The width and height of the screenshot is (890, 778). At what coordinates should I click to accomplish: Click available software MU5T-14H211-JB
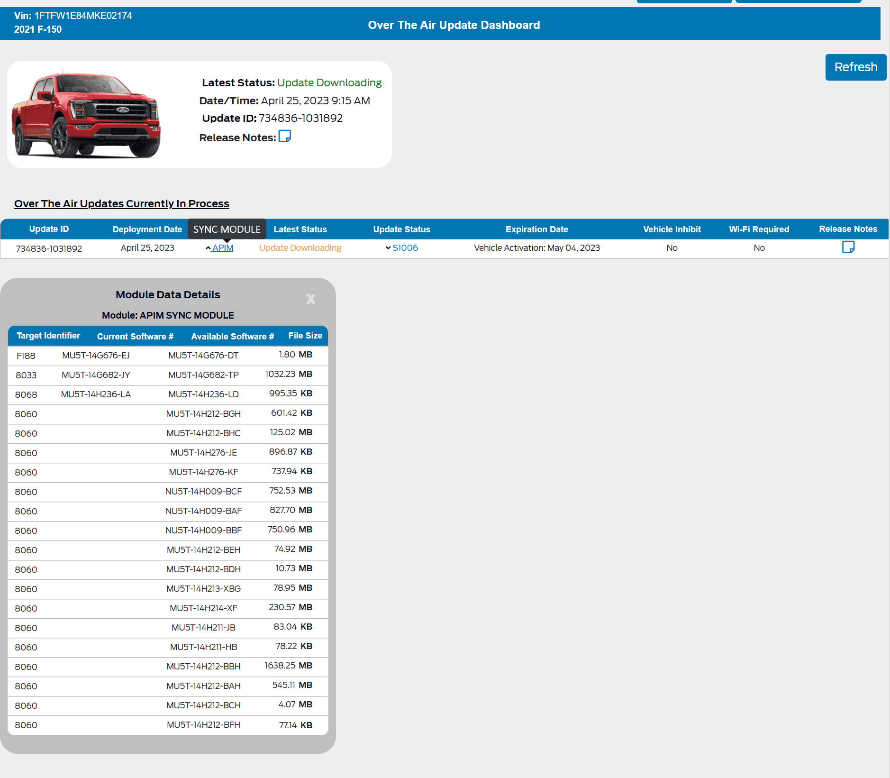(x=203, y=628)
